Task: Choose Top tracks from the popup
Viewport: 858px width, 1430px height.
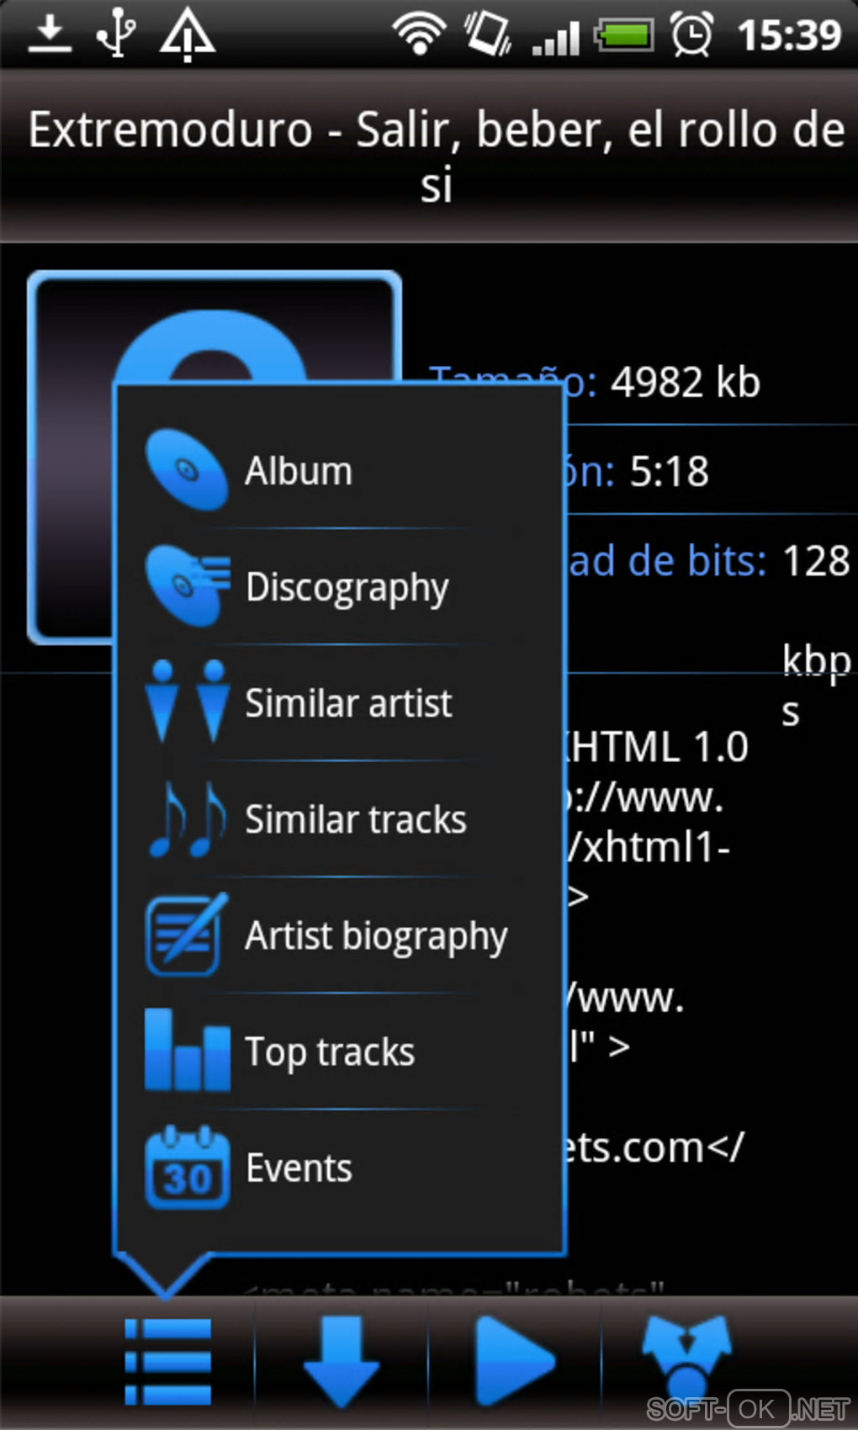Action: point(340,1051)
